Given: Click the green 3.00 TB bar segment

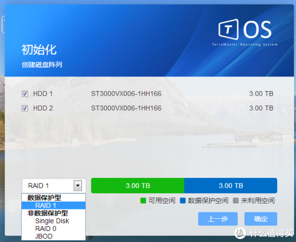Looking at the screenshot, I should point(138,186).
